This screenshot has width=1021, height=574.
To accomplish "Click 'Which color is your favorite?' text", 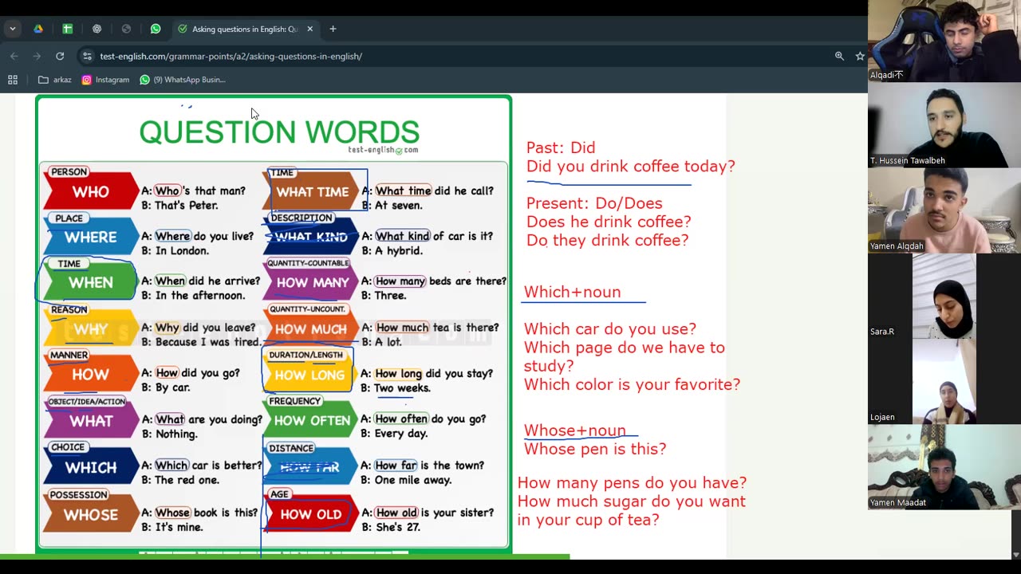I will click(632, 384).
